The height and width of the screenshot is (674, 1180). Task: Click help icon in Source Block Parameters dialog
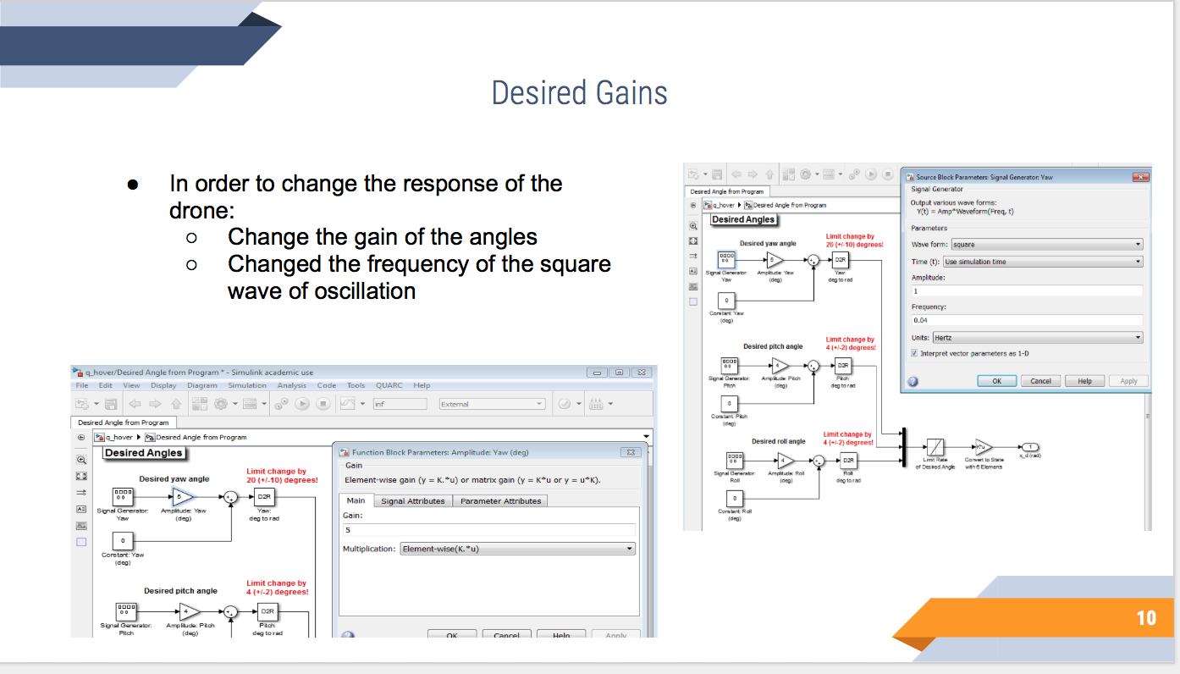pyautogui.click(x=913, y=382)
